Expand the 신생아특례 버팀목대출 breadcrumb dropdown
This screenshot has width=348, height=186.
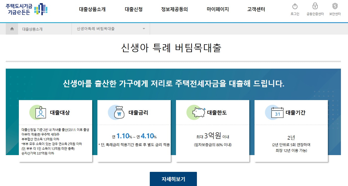pyautogui.click(x=143, y=29)
